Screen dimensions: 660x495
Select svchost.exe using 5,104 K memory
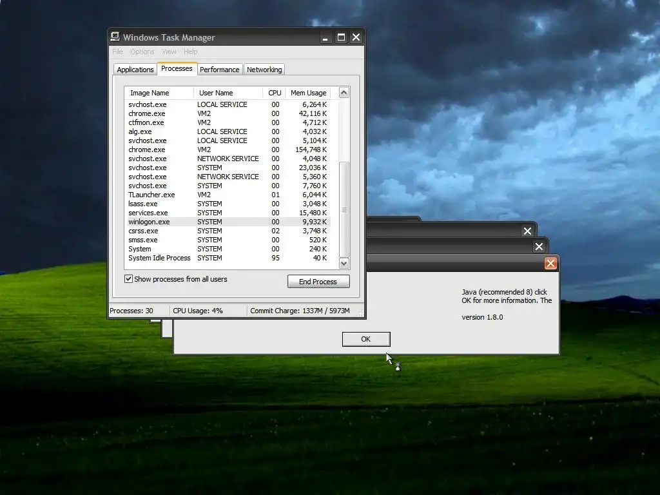[x=228, y=141]
